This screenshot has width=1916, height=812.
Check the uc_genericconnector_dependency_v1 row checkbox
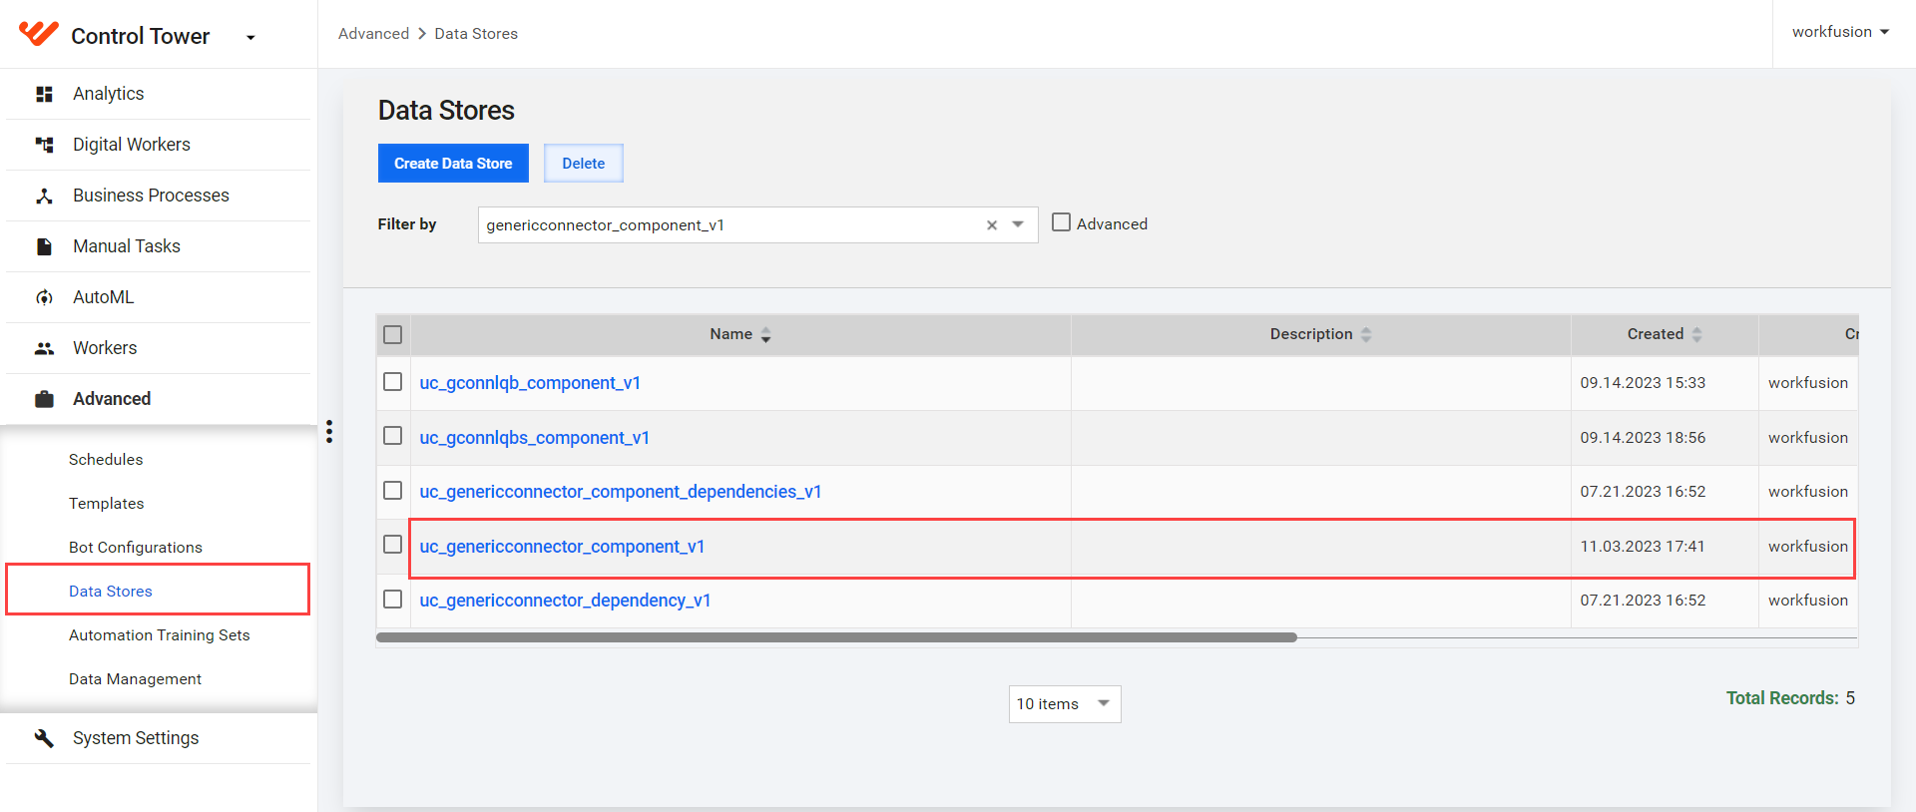(x=393, y=600)
